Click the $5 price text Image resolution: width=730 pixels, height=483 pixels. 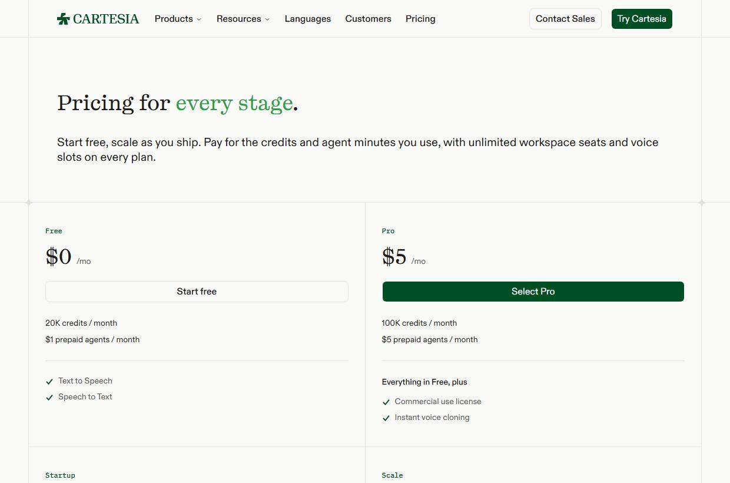394,257
